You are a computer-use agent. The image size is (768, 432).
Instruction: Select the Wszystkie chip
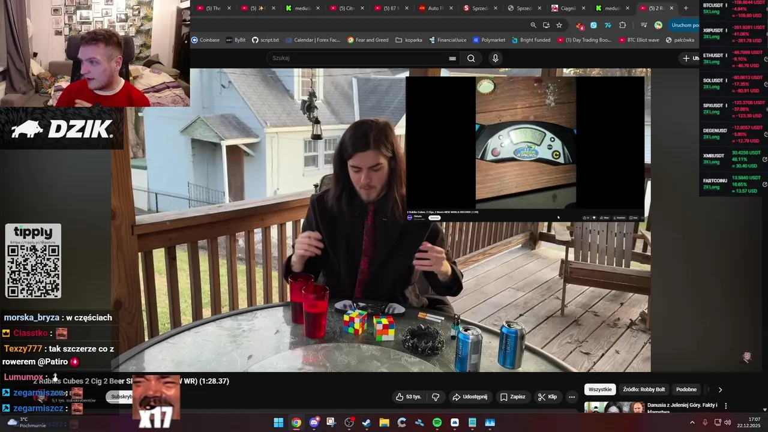(x=600, y=389)
